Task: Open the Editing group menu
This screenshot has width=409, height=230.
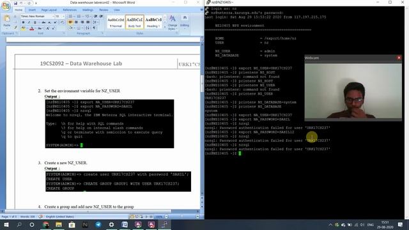Action: click(185, 21)
